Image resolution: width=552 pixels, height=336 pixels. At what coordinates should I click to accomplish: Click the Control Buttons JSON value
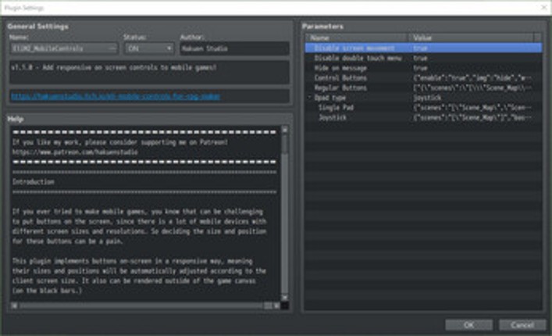(472, 78)
